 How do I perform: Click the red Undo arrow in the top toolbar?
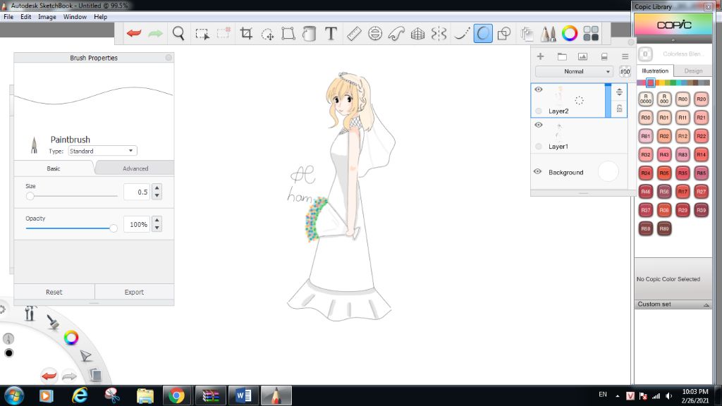coord(134,33)
